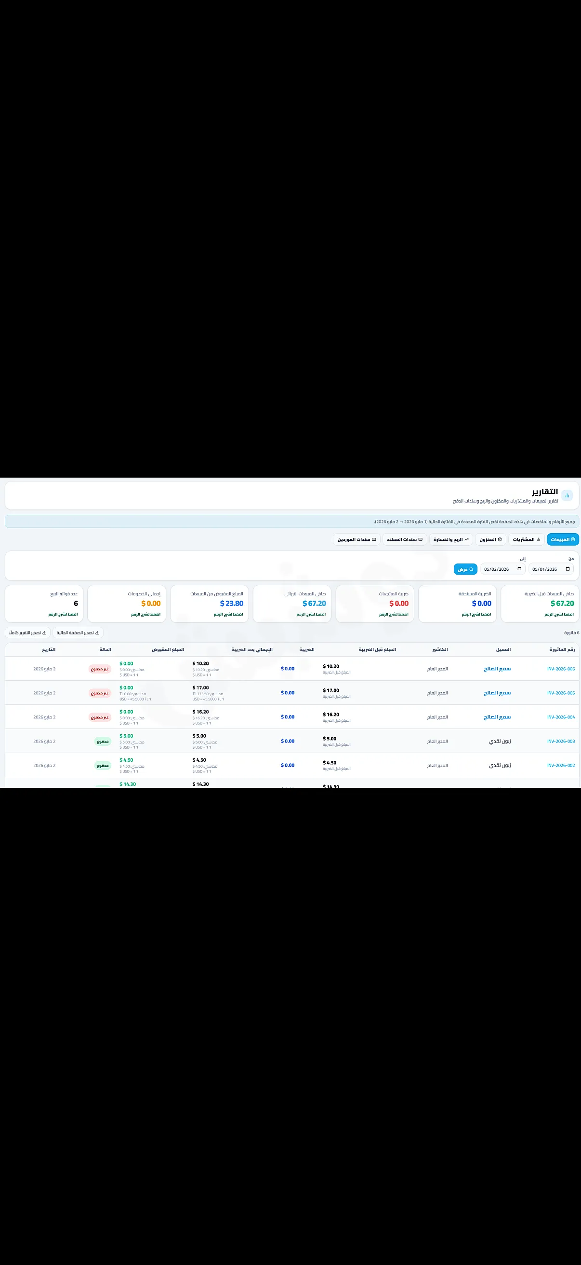
Task: Open the سندات الموردين tab
Action: pos(357,539)
